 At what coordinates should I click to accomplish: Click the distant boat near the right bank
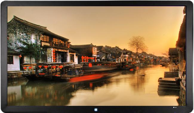164,63
